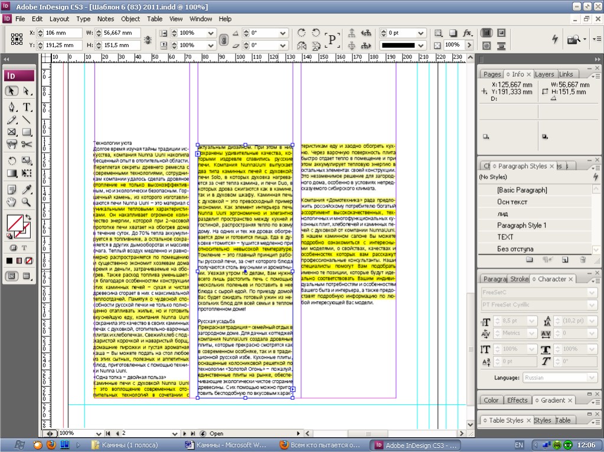
Task: Select the Note tool
Action: pyautogui.click(x=12, y=190)
